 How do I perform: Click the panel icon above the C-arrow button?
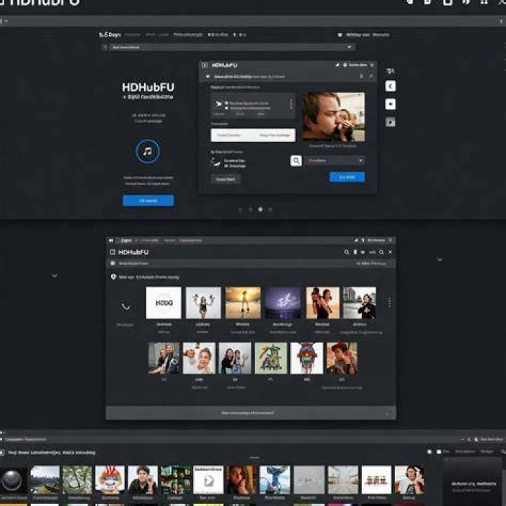click(390, 71)
